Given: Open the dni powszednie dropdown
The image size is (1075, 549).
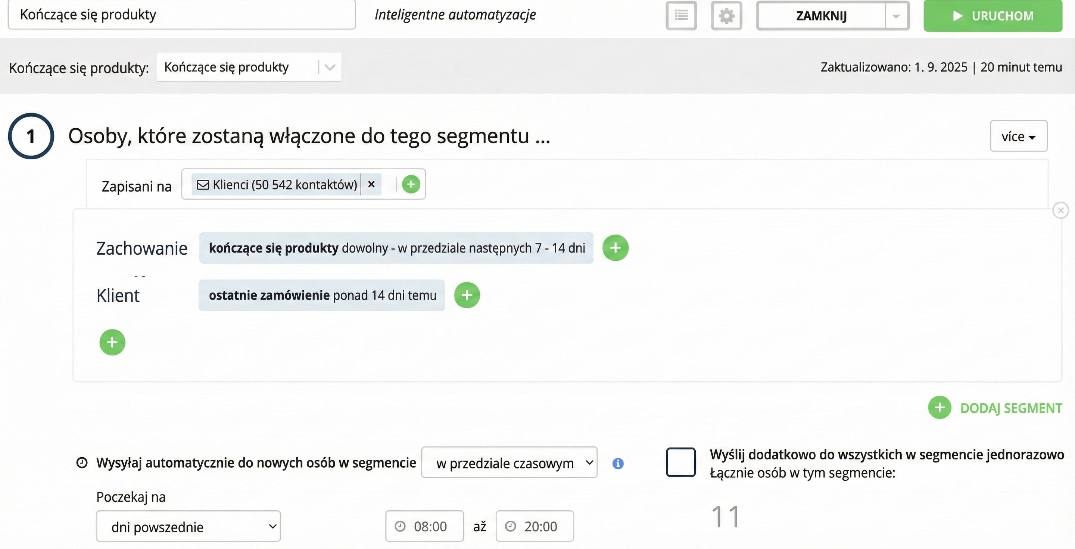Looking at the screenshot, I should click(188, 527).
